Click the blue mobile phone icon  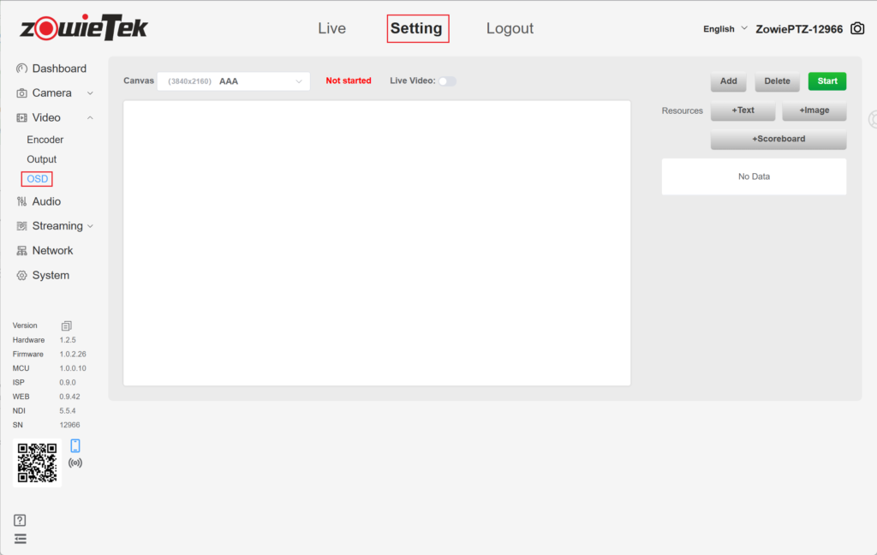click(75, 445)
